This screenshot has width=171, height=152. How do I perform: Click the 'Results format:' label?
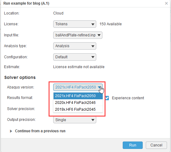[20, 98]
